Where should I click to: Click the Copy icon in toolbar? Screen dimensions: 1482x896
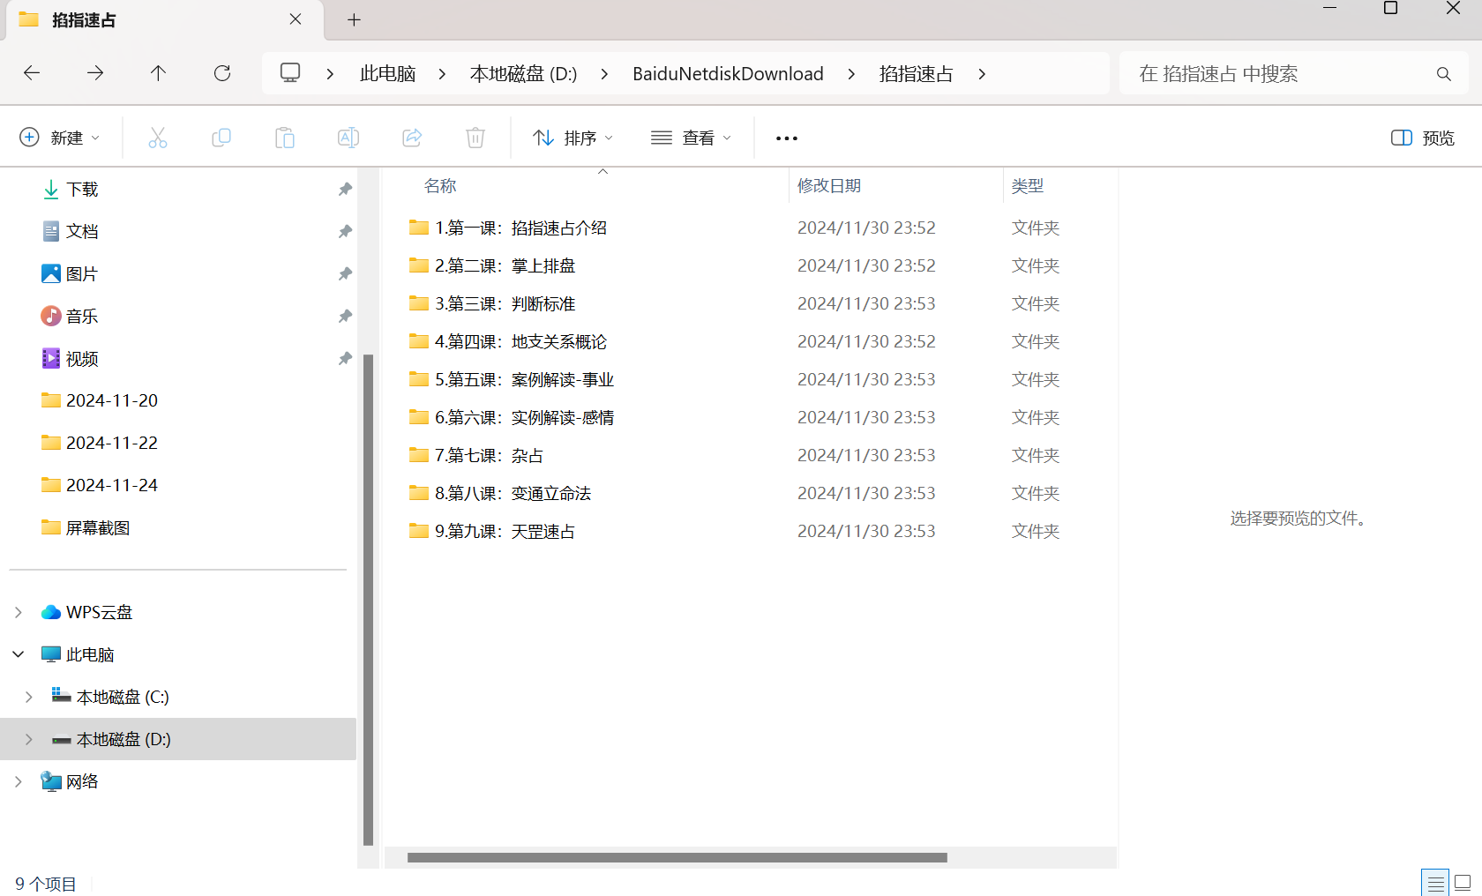coord(221,138)
